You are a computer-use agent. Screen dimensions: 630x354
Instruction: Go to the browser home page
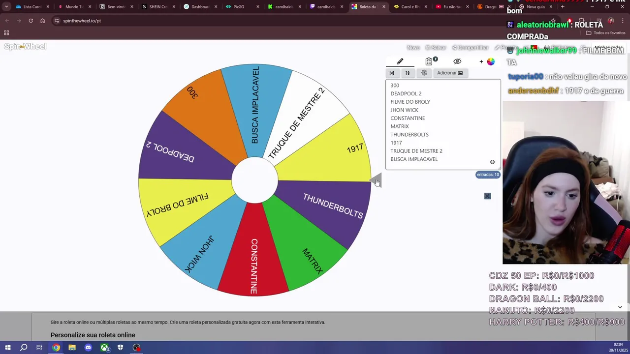(x=42, y=21)
